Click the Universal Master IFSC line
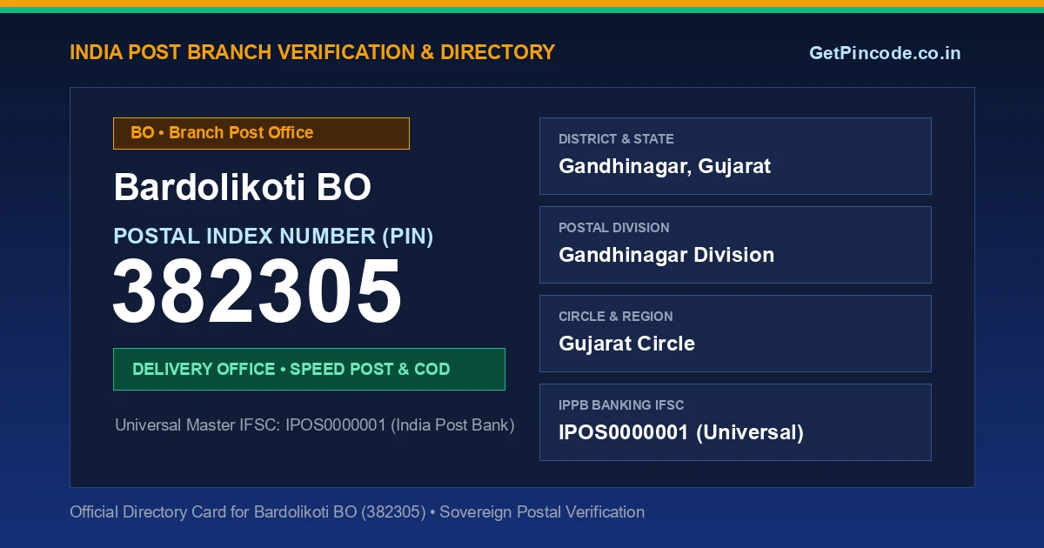This screenshot has height=548, width=1044. [315, 425]
